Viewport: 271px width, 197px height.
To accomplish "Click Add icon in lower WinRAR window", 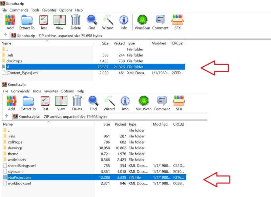I will point(12,103).
